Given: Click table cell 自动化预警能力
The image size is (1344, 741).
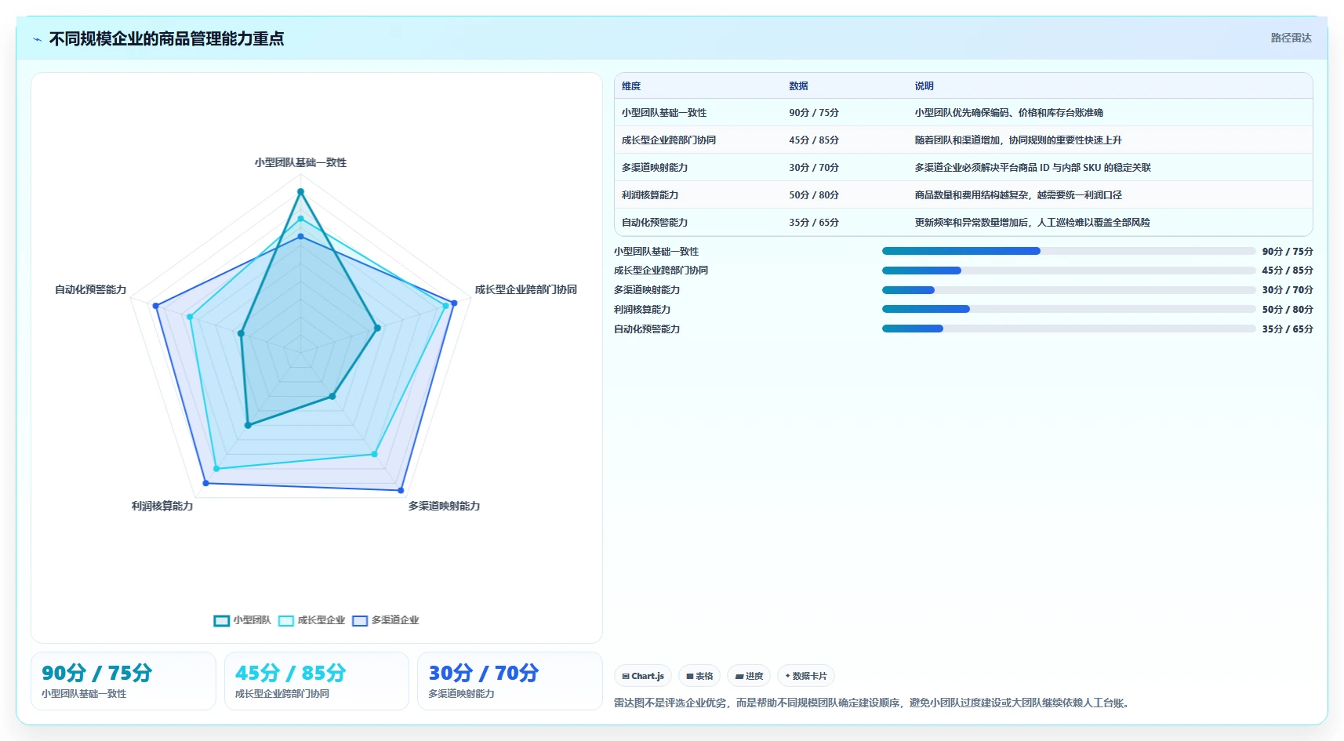Looking at the screenshot, I should [655, 223].
